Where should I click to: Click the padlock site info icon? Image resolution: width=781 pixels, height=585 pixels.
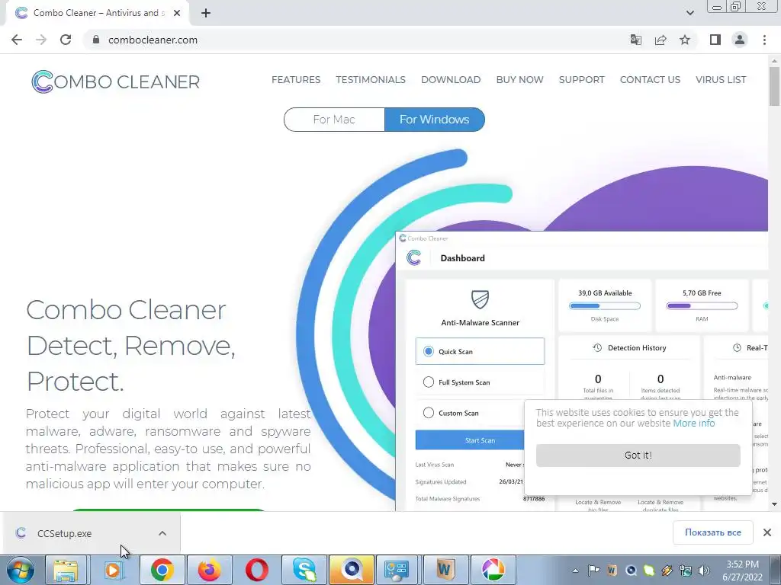[x=96, y=40]
